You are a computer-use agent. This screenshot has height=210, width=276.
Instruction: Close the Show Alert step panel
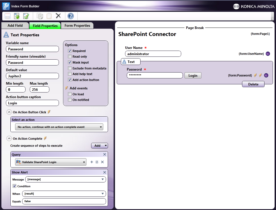[105, 172]
